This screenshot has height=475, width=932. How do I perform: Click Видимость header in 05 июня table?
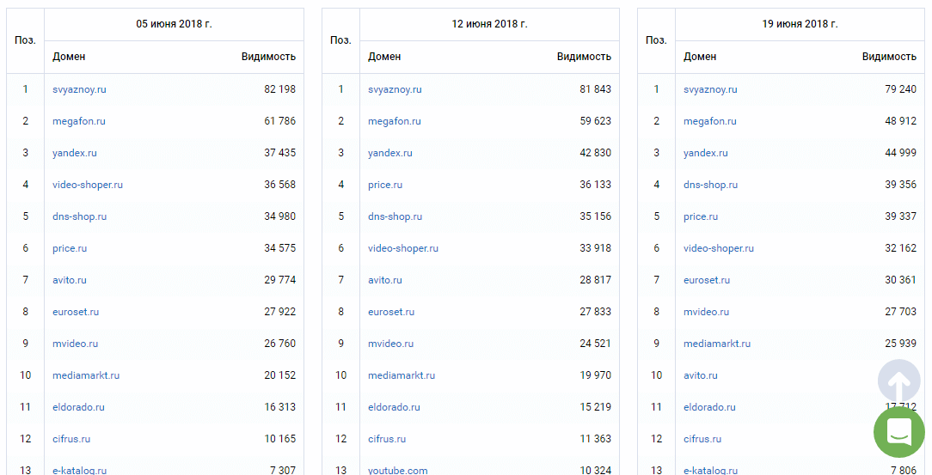pyautogui.click(x=268, y=57)
